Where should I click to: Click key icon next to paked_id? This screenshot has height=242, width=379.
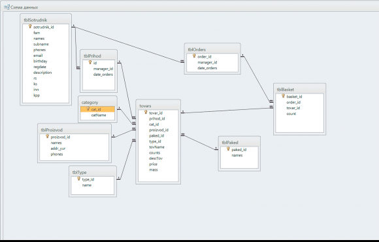pos(228,149)
